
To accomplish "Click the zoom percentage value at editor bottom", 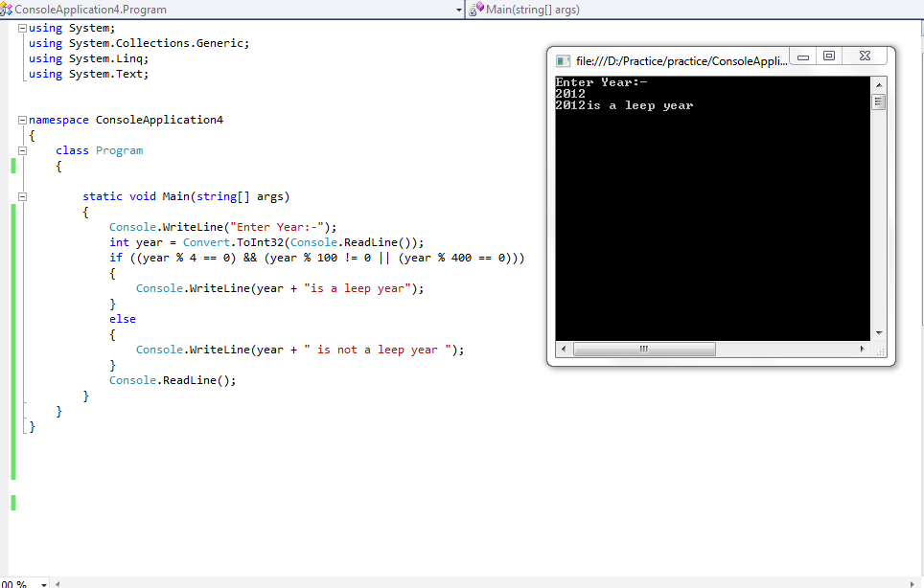I will (x=14, y=584).
